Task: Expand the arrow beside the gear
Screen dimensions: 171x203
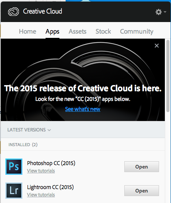Action: [x=165, y=12]
